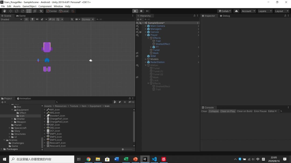This screenshot has width=291, height=163.
Task: Collapse the Player hierarchy item
Action: point(146,35)
